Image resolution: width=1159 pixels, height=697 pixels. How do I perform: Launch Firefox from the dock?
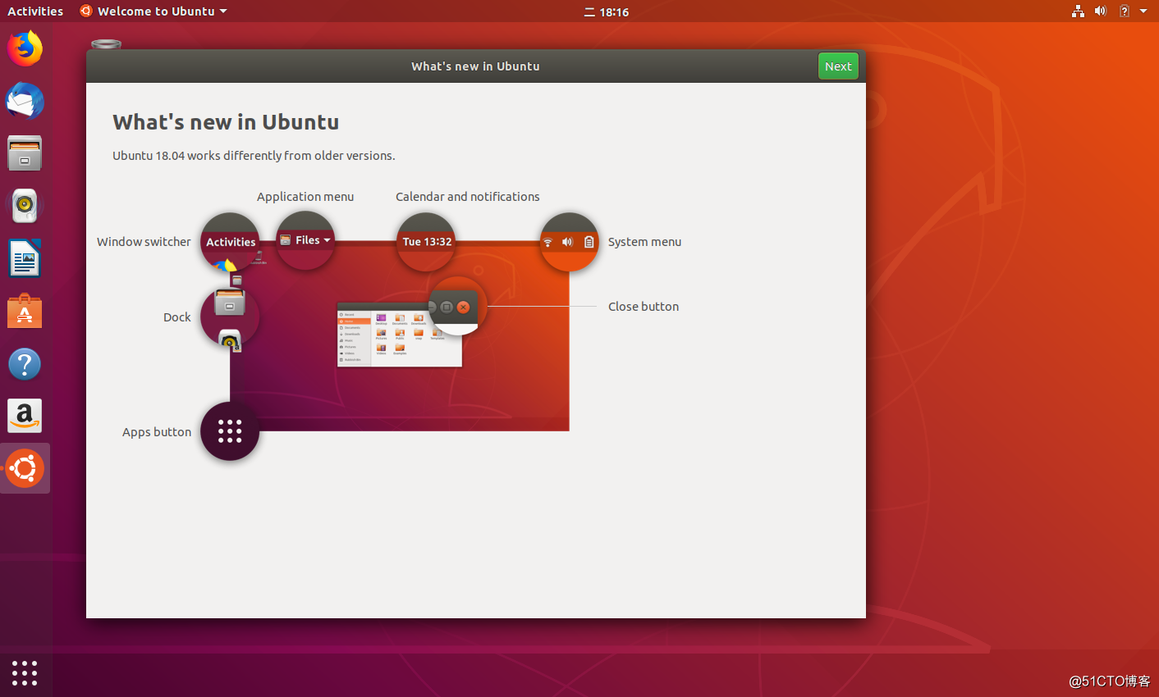[25, 48]
